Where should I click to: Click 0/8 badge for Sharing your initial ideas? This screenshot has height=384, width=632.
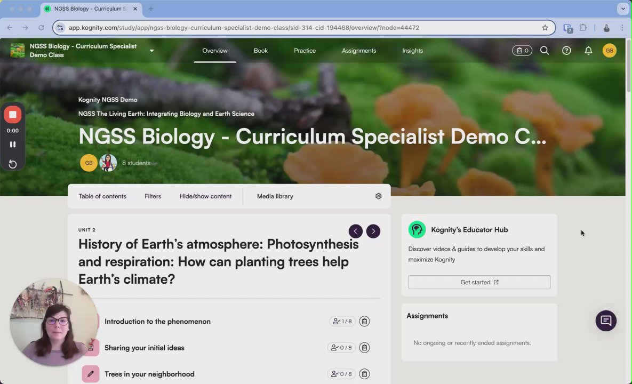(341, 347)
